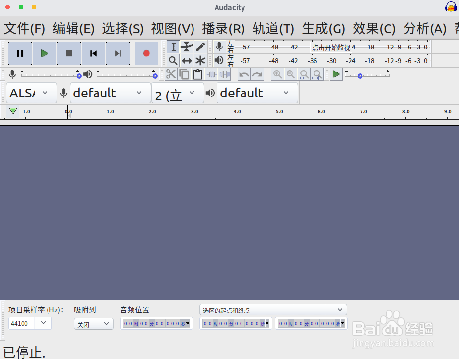Click the Paste clipboard icon
Image resolution: width=459 pixels, height=359 pixels.
[198, 74]
